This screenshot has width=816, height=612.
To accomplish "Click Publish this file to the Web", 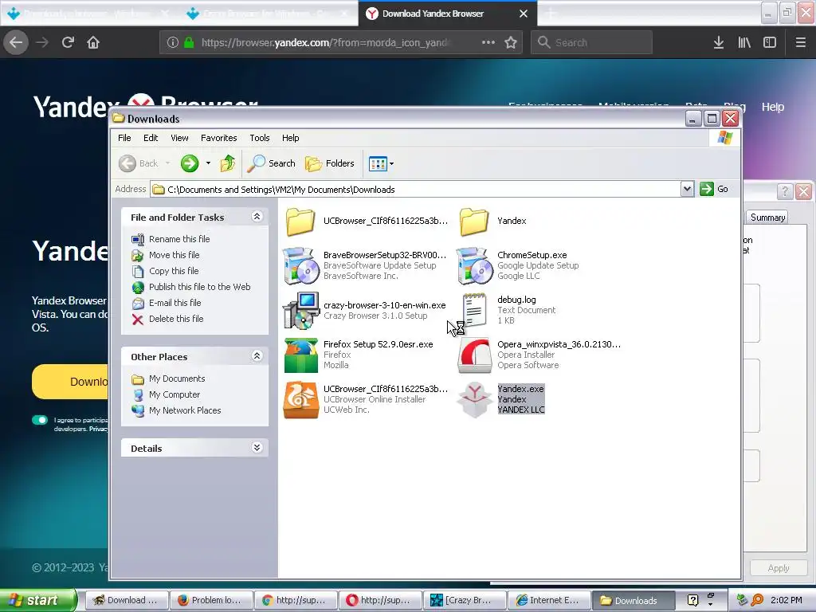I will tap(199, 287).
